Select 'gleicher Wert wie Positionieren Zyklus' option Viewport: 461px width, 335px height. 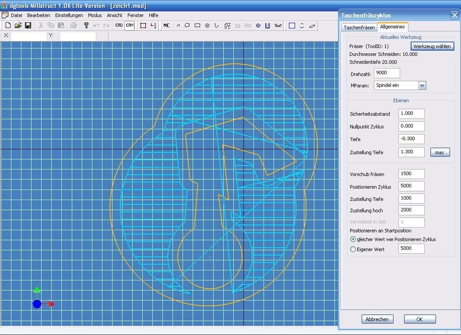353,239
